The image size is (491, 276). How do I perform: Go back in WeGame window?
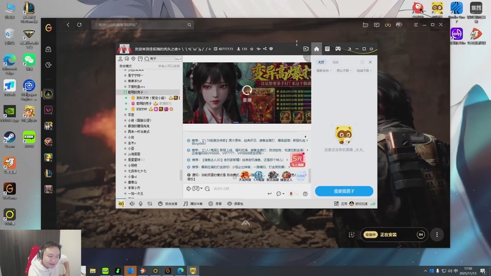tap(68, 25)
